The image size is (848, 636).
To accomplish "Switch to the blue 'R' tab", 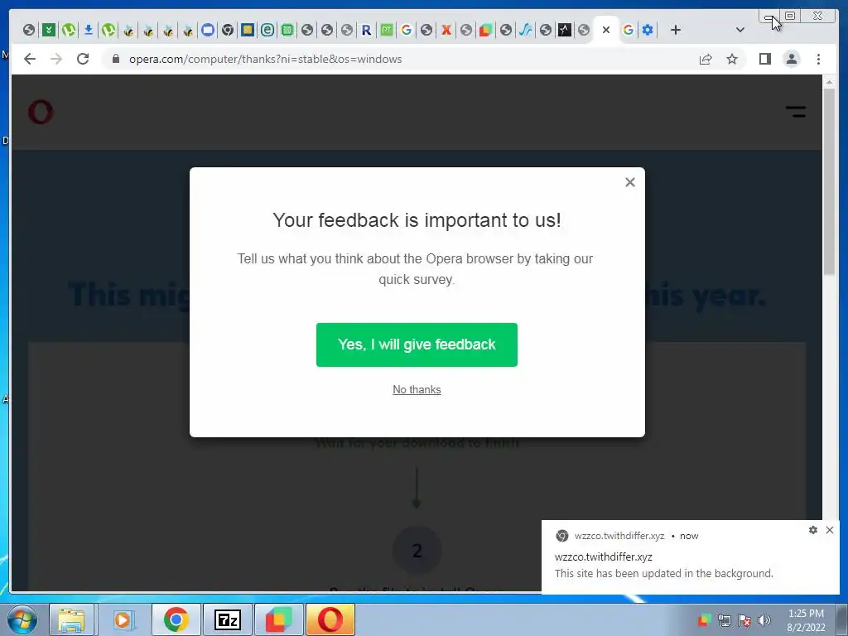I will point(367,30).
